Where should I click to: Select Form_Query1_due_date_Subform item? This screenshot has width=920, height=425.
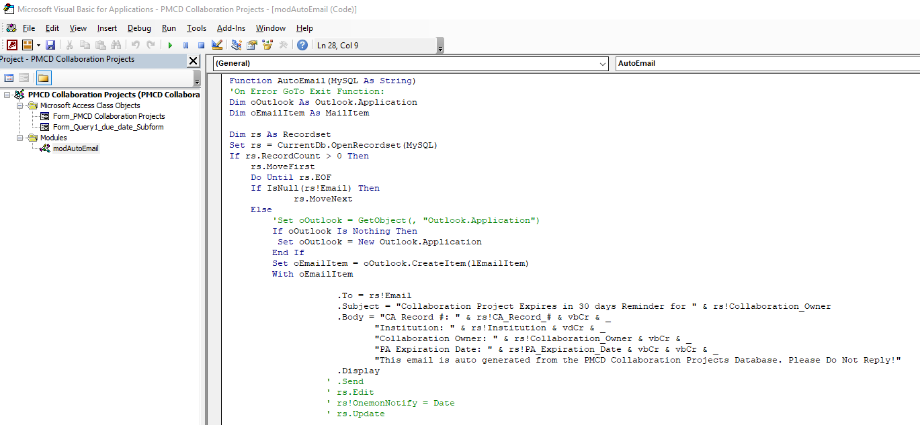click(x=108, y=127)
